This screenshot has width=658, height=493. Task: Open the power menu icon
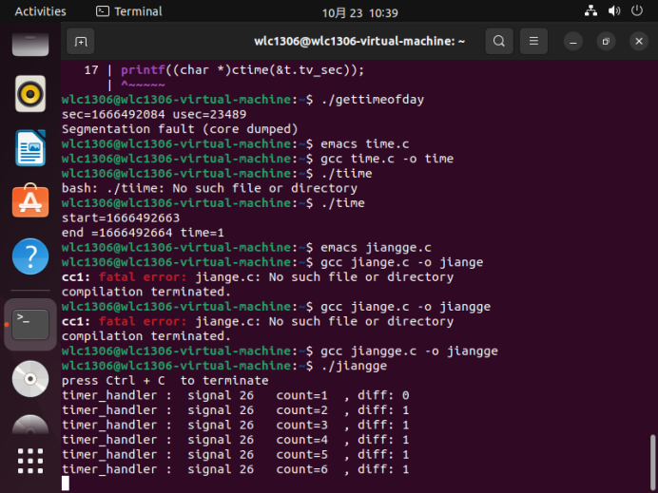637,11
